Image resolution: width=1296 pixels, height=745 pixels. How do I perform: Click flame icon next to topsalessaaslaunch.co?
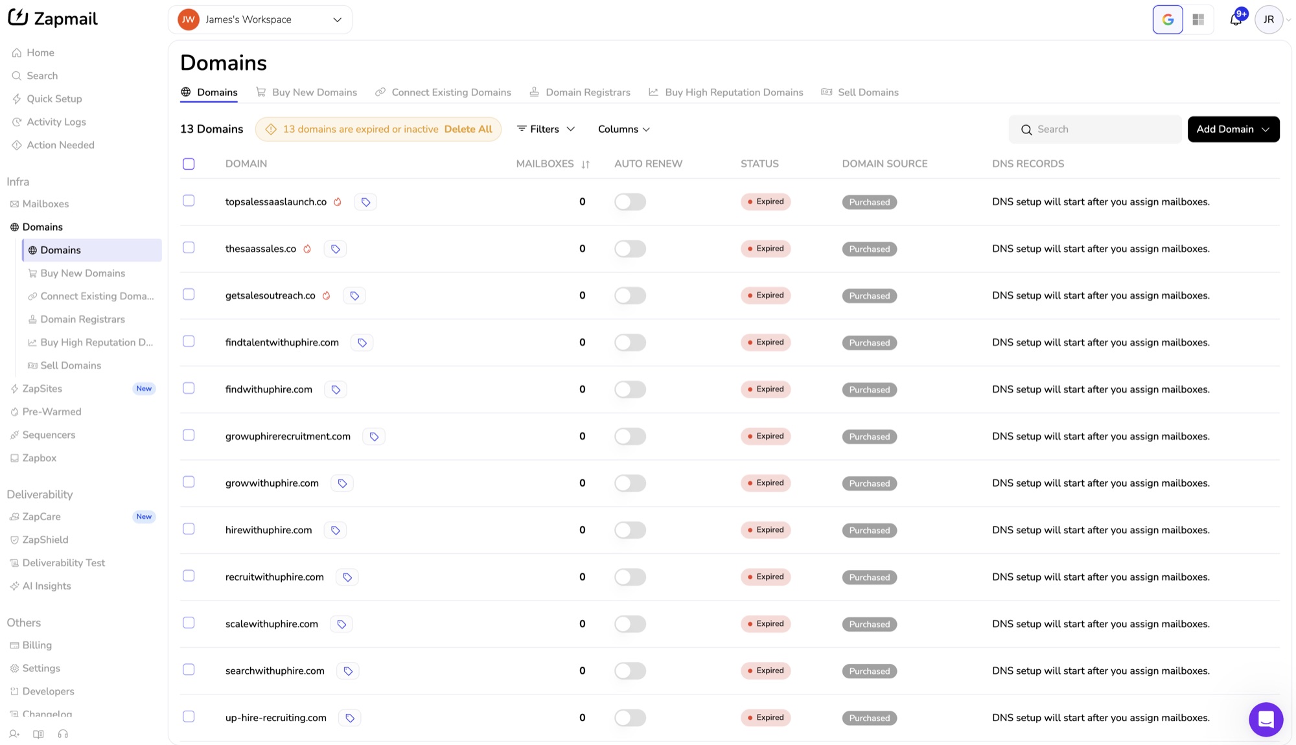(338, 202)
